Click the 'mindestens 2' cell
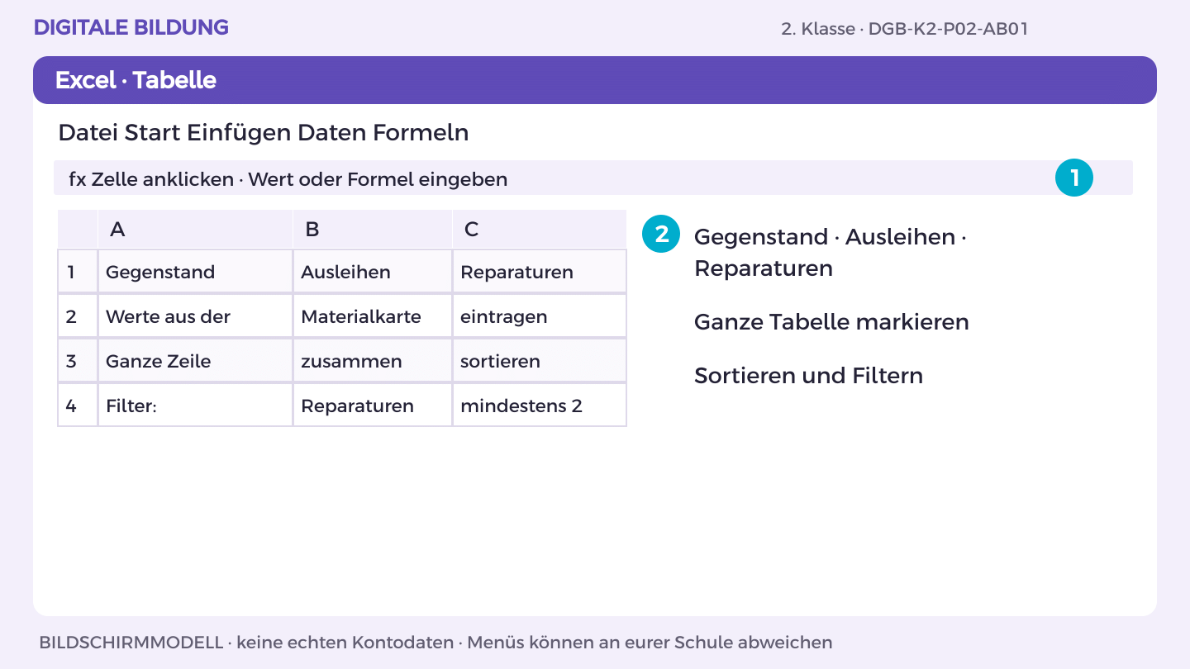This screenshot has width=1190, height=669. tap(540, 406)
